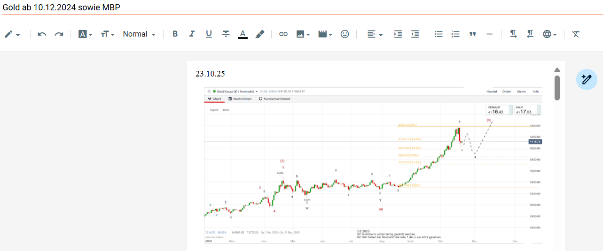603x251 pixels.
Task: Insert a hyperlink with the link icon
Action: click(283, 34)
